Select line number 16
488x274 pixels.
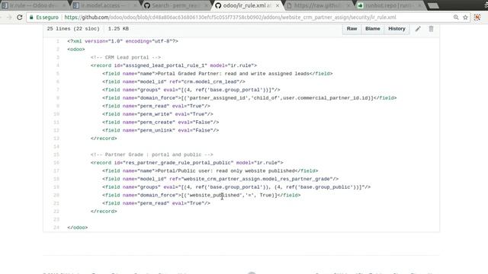56,162
